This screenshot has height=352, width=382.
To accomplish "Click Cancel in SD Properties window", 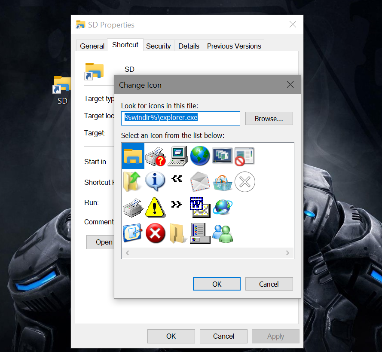I will coord(223,336).
